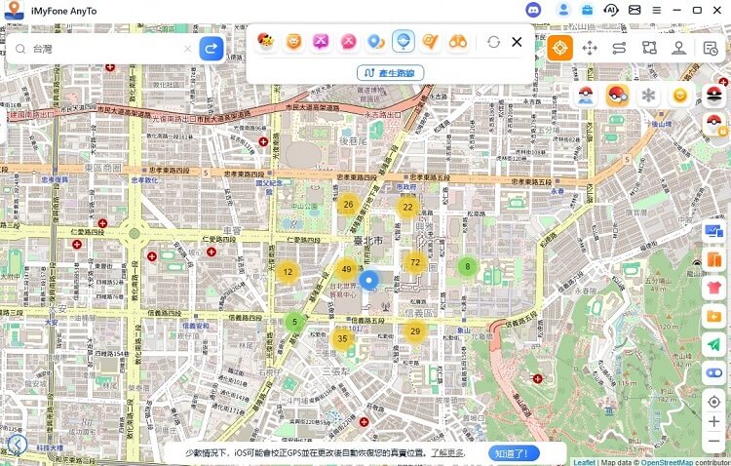Zoom out the map with minus
Screen dimensions: 731x466
(x=713, y=441)
